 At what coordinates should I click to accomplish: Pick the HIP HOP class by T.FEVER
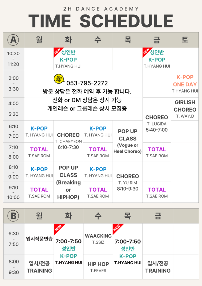[x=98, y=267]
